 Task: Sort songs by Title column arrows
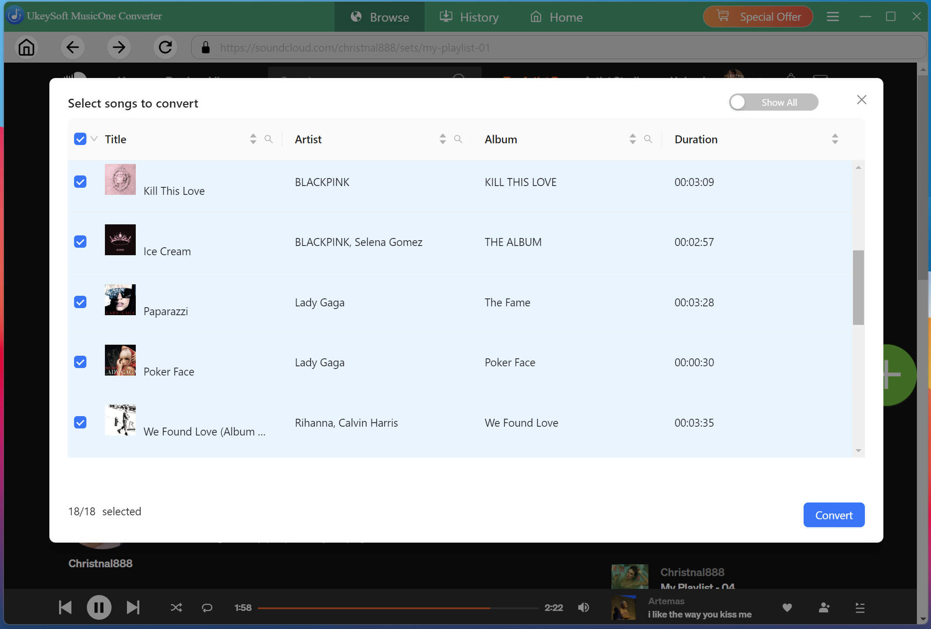click(253, 139)
